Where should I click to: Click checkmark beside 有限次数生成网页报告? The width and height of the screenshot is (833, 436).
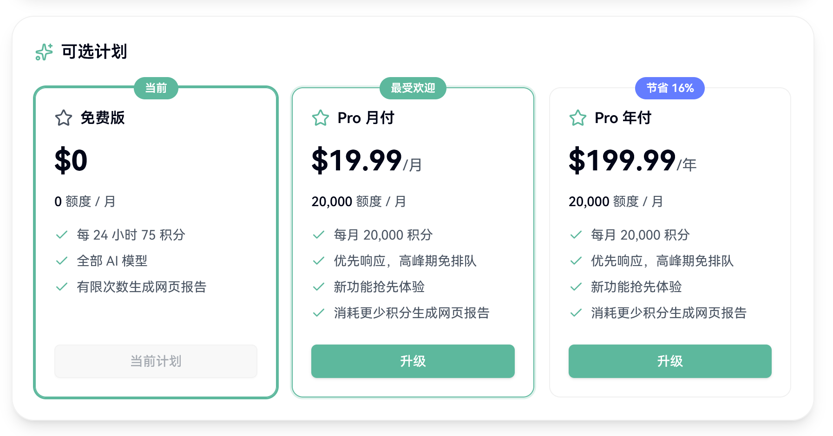point(62,287)
